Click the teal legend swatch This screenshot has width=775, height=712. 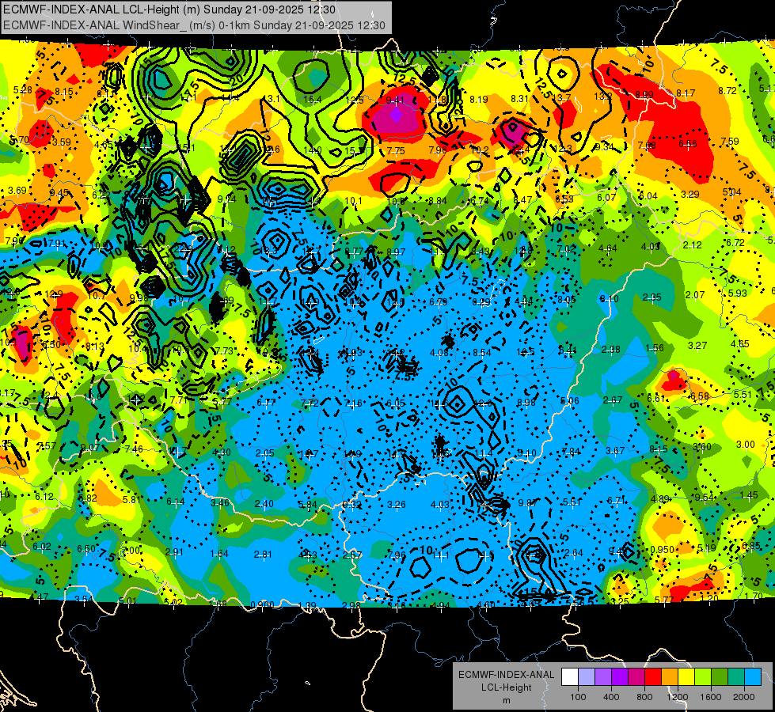[736, 676]
